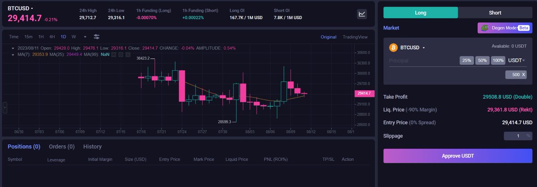Enable Degen Mode Beta
The width and height of the screenshot is (537, 187).
pos(505,28)
